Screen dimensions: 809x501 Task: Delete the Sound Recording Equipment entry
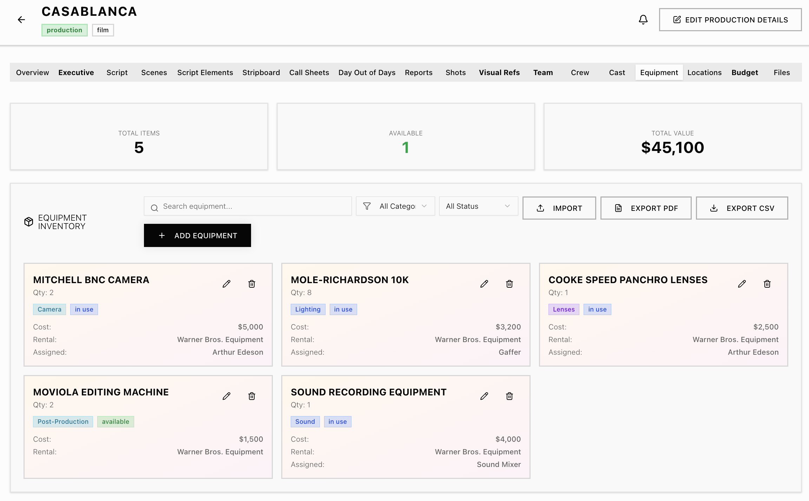(x=509, y=396)
